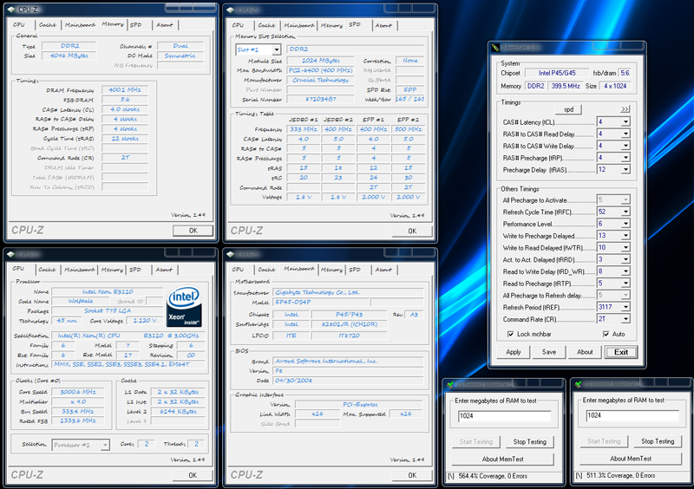Click the DRAM Frequency value 400.1 MHz

pos(125,90)
